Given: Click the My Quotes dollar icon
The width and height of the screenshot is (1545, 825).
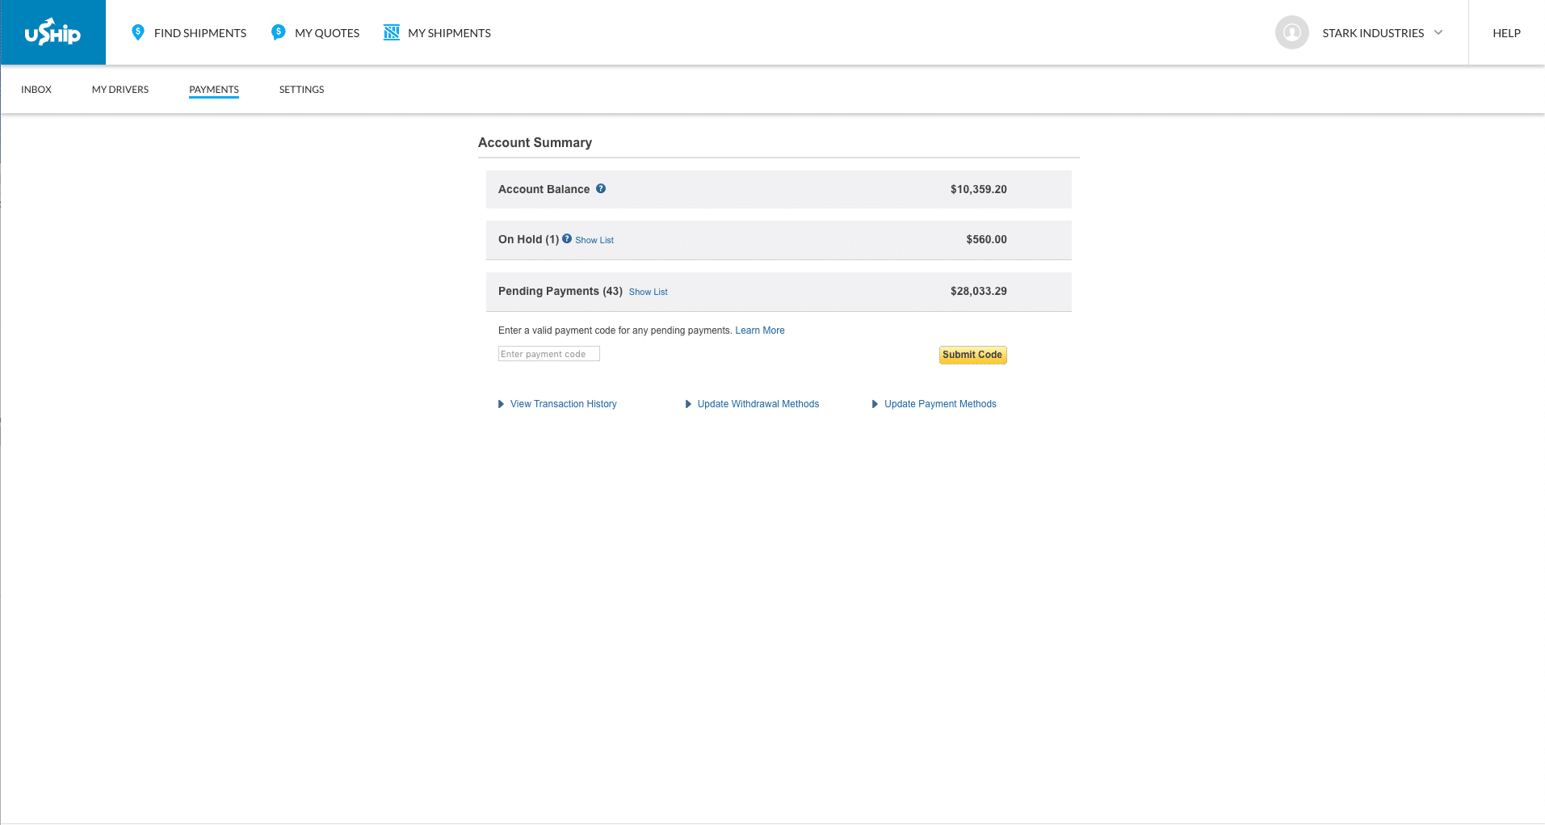Looking at the screenshot, I should [x=279, y=32].
